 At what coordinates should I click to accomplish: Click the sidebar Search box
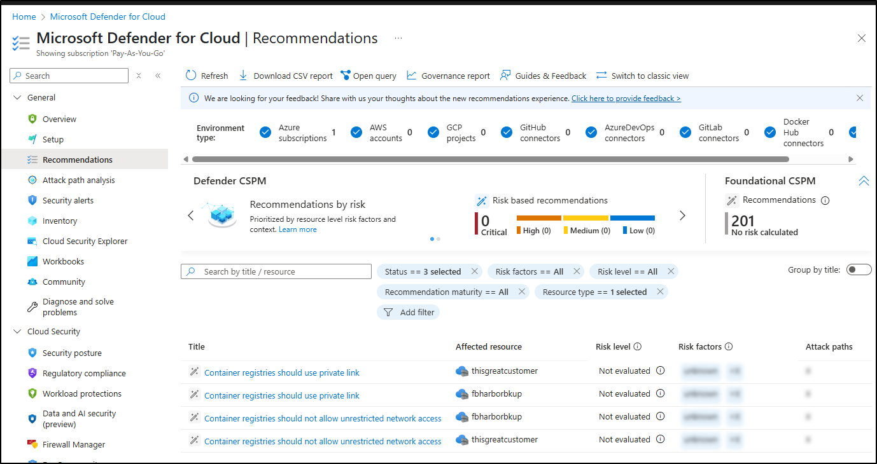(x=69, y=76)
